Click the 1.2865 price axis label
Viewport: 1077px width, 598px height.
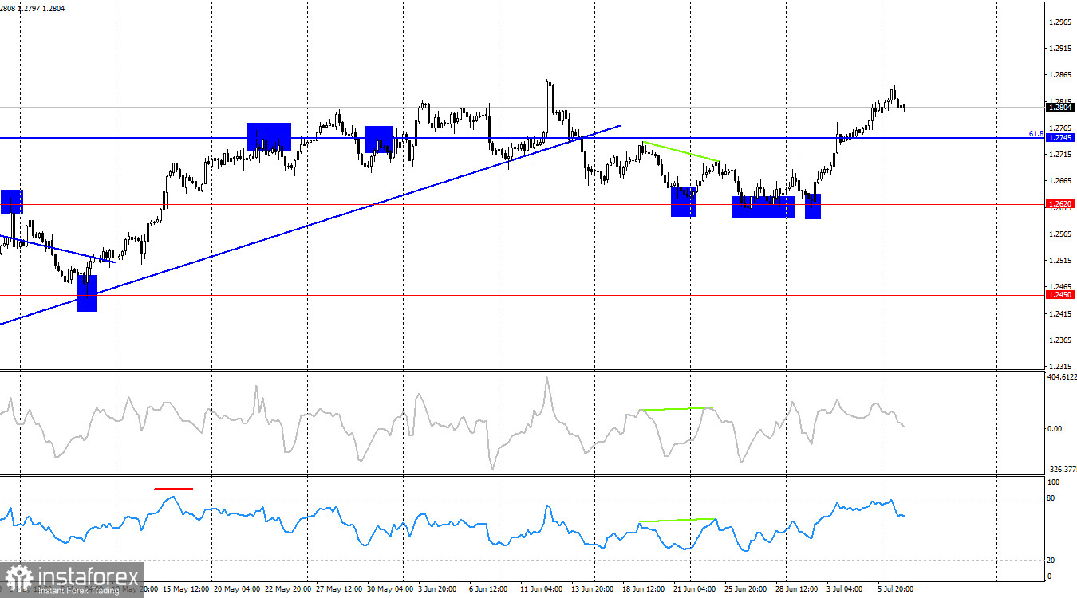tap(1062, 75)
